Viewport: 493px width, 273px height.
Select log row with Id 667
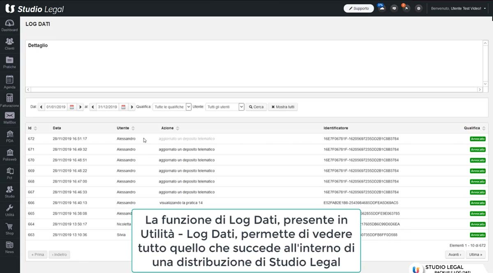tap(256, 192)
